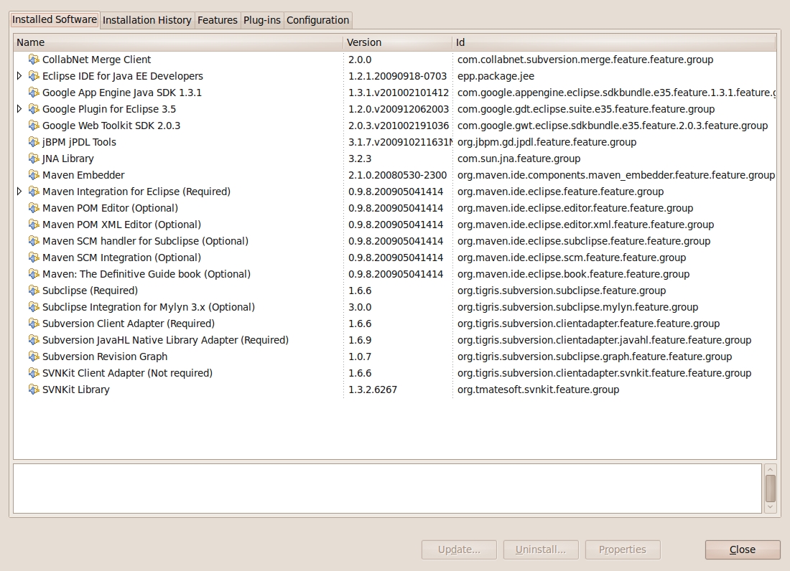Click the org.jbpm.gd.jpdl.feature.feature.group Id cell

tap(547, 142)
